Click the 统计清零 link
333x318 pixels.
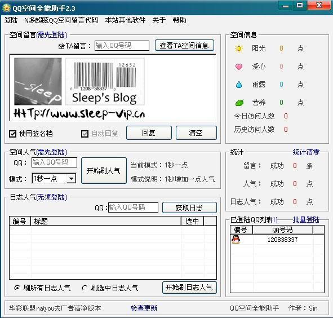[306, 152]
